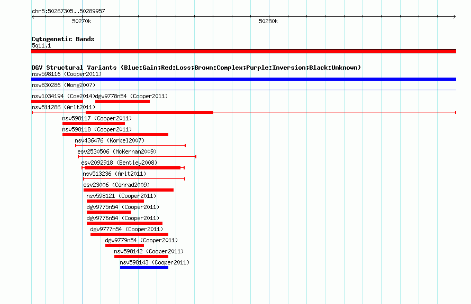Viewport: 471px width, 304px height.
Task: Click the nsv598121 (Cooper2011) red bar
Action: tap(115, 201)
